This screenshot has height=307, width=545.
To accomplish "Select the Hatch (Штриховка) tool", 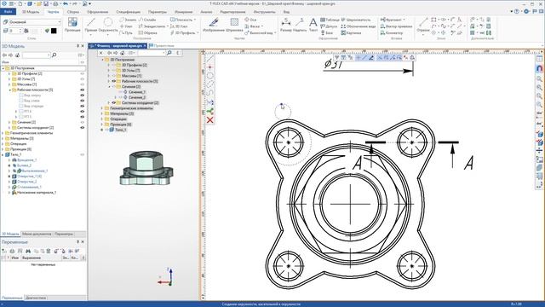I will [234, 25].
